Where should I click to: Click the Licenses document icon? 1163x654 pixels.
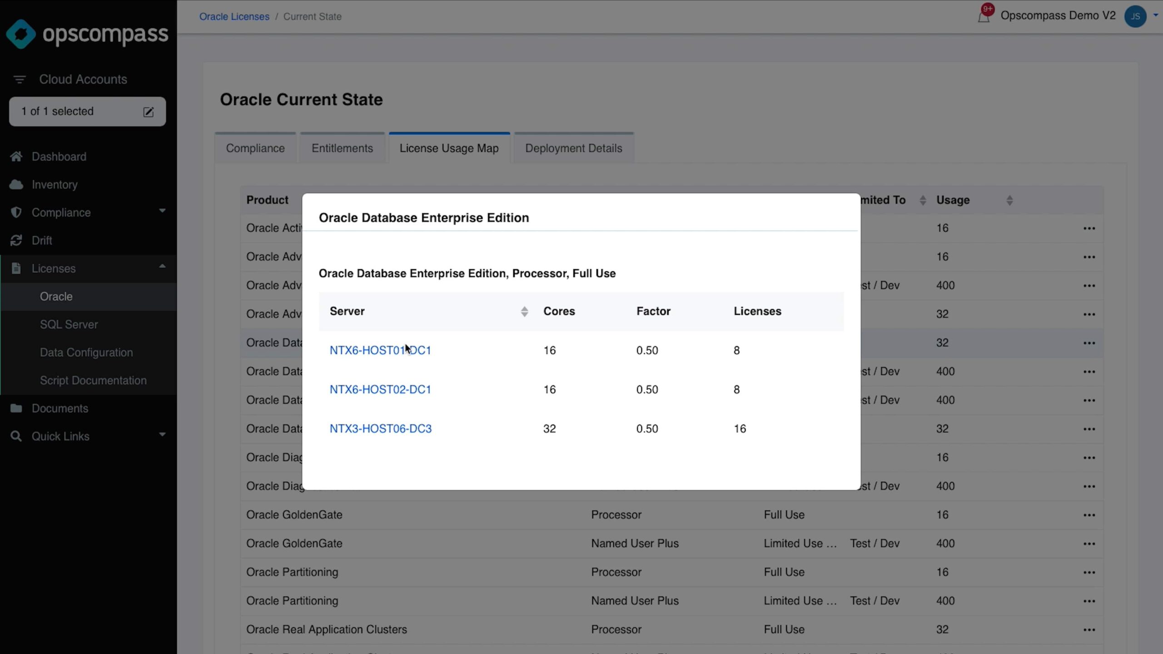[16, 268]
